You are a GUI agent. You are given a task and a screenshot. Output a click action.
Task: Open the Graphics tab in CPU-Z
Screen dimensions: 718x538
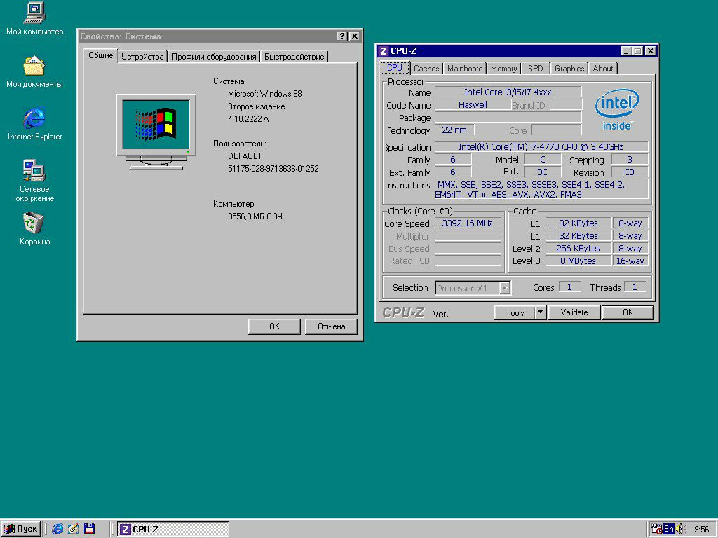pyautogui.click(x=569, y=69)
